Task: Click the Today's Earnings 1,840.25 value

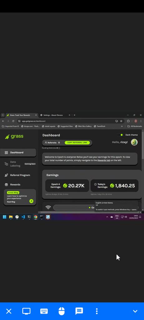Action: click(125, 186)
